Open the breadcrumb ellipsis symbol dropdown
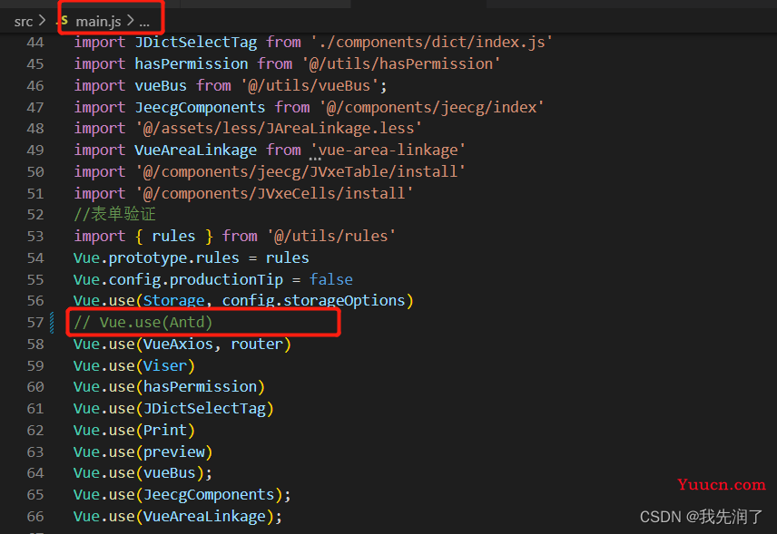Viewport: 777px width, 534px height. (x=144, y=22)
